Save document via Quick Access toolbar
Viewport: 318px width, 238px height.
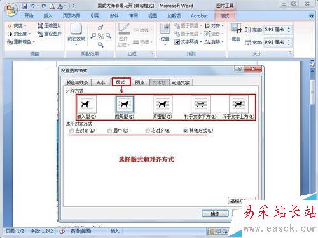pos(25,6)
